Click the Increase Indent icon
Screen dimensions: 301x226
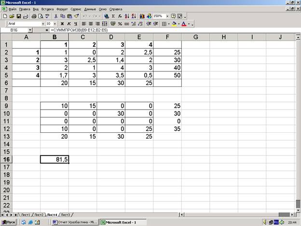[x=155, y=24]
